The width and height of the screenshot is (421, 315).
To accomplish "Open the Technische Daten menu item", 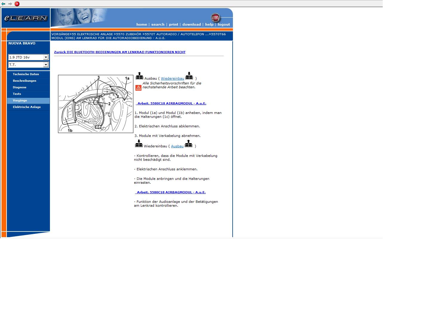I will 26,74.
